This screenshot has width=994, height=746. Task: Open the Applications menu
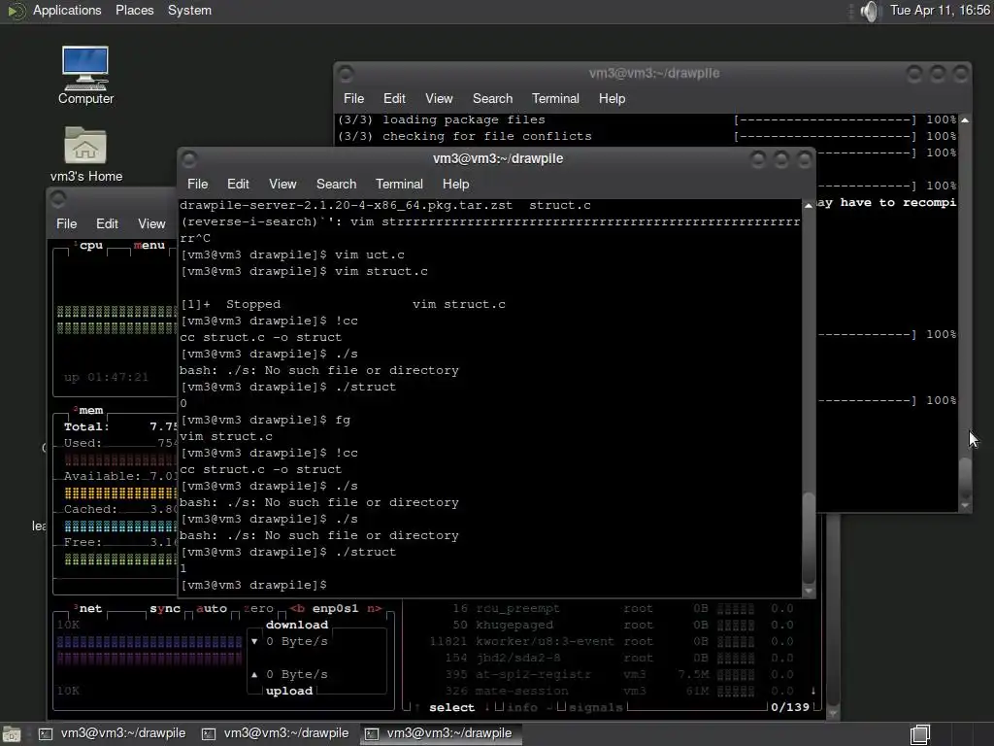click(x=67, y=11)
